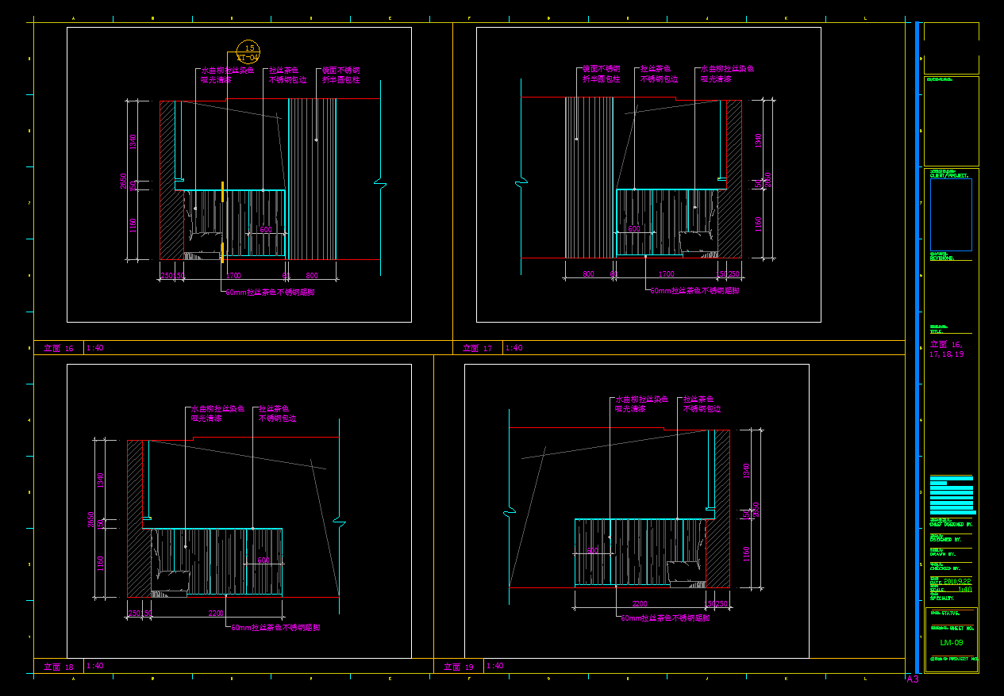This screenshot has height=696, width=1004.
Task: Click the 1:40 scale beside 立面 19
Action: click(x=494, y=666)
